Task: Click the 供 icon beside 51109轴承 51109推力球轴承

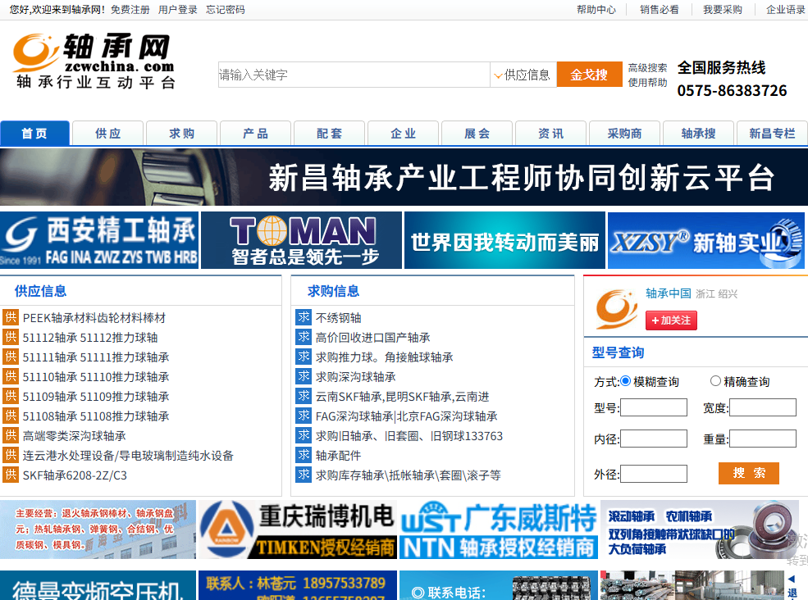Action: [x=11, y=396]
